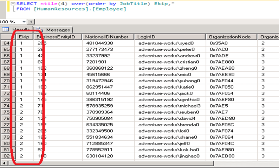Select OrganizationNode cell 0x7AEF80

pos(232,100)
